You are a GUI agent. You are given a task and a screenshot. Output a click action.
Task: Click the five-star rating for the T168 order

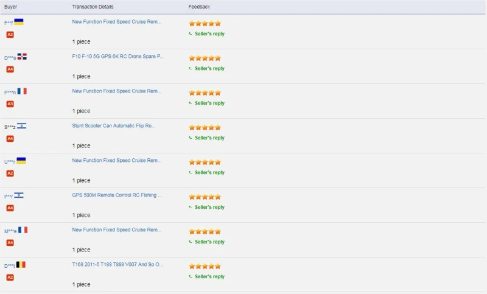coord(205,266)
